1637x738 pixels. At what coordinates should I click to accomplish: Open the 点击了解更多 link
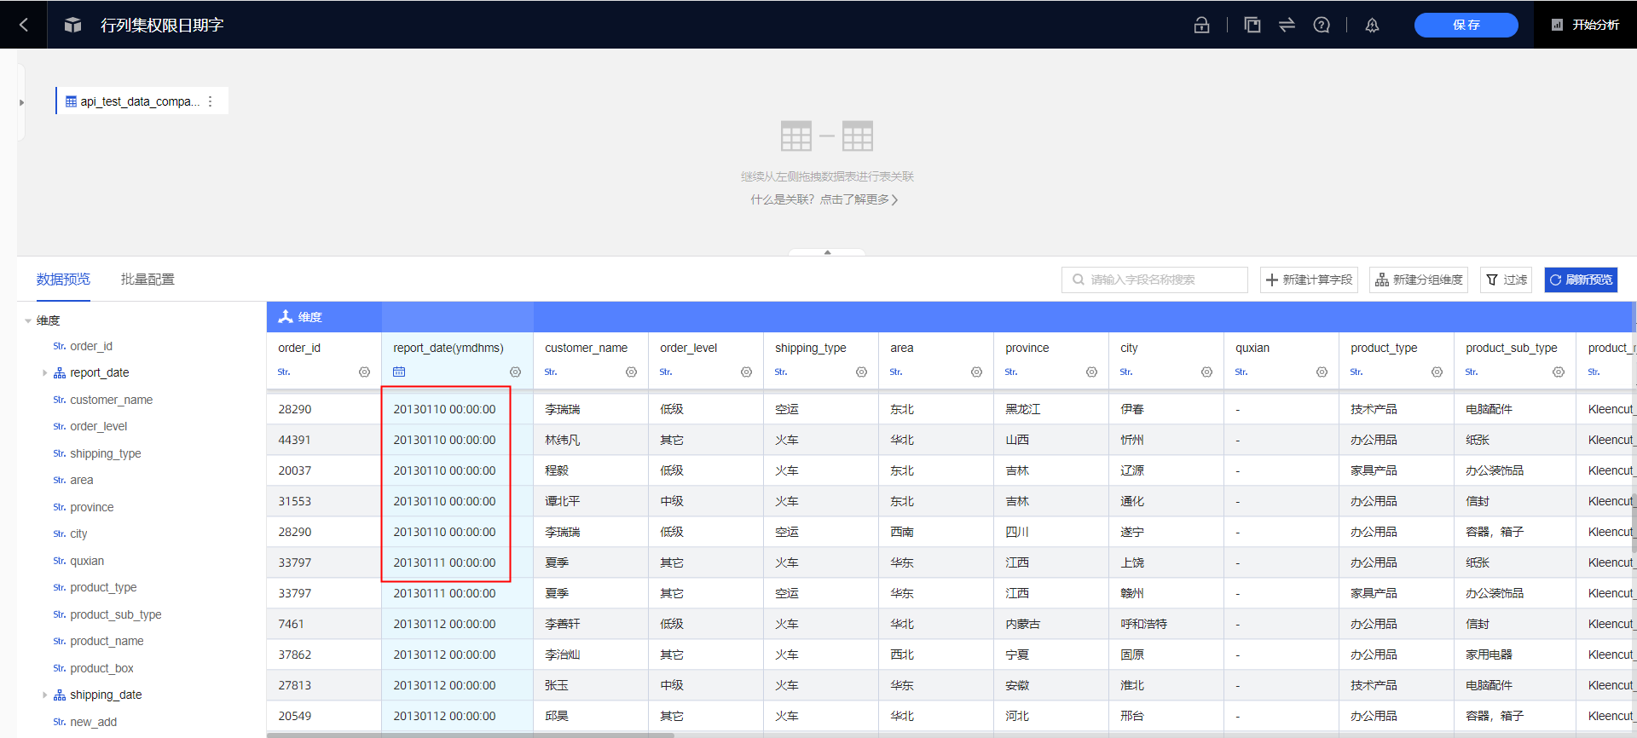coord(859,199)
